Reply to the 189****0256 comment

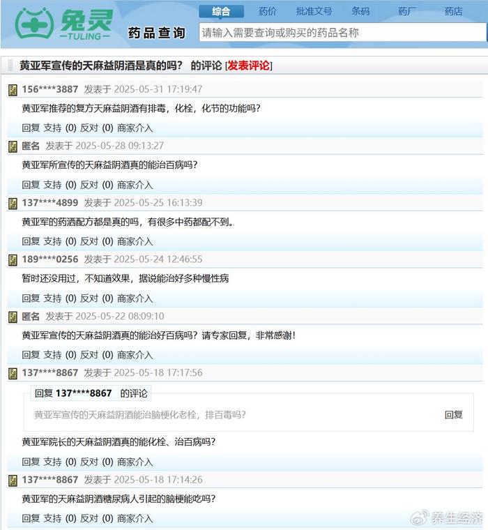click(x=31, y=298)
